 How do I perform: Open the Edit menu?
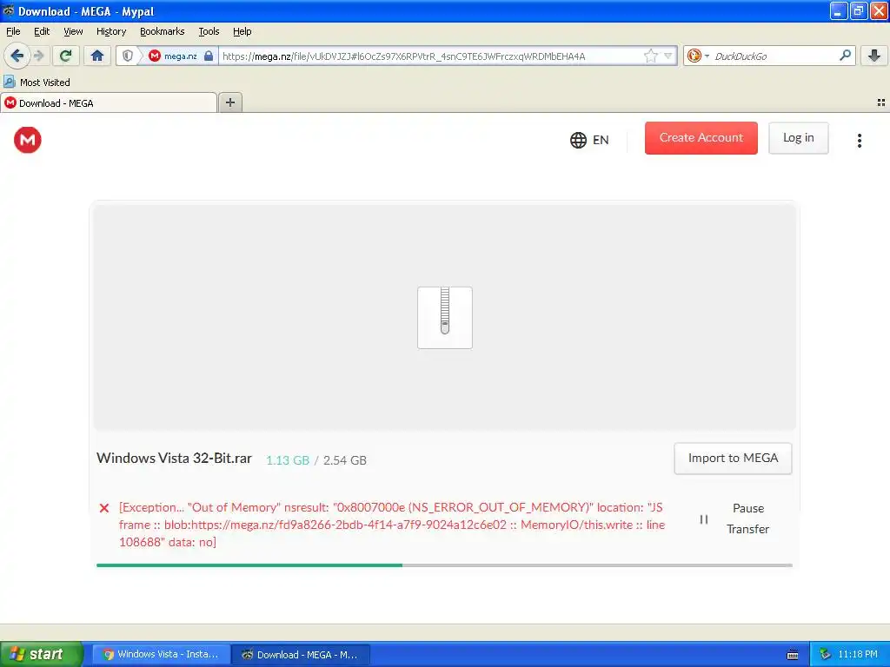pos(42,31)
